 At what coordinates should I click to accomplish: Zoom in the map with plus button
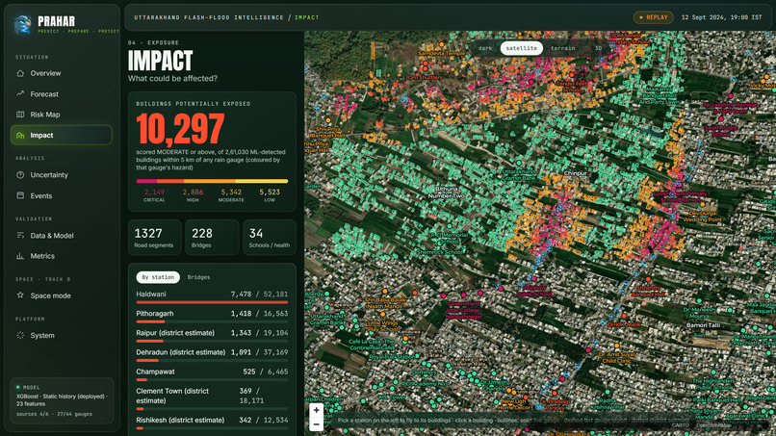click(316, 410)
